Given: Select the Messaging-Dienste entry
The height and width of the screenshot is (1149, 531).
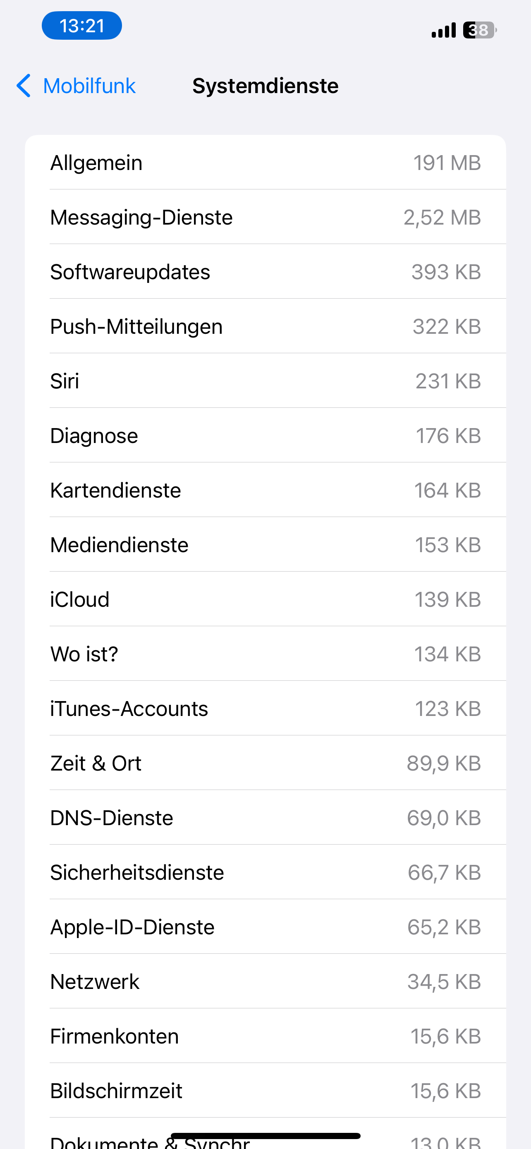Looking at the screenshot, I should point(265,217).
